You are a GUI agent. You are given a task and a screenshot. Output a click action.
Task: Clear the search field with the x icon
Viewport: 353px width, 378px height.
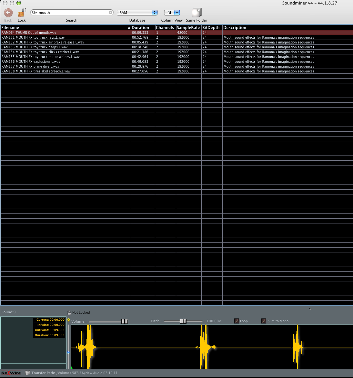click(110, 12)
